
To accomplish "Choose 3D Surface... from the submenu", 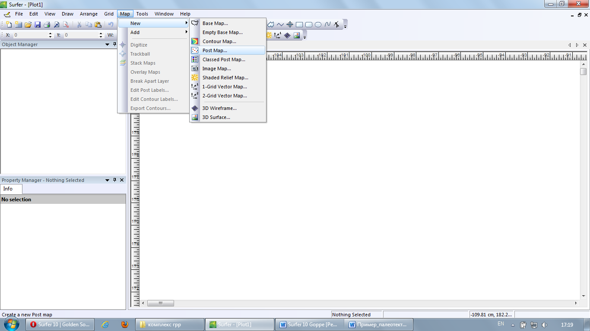I will click(228, 117).
